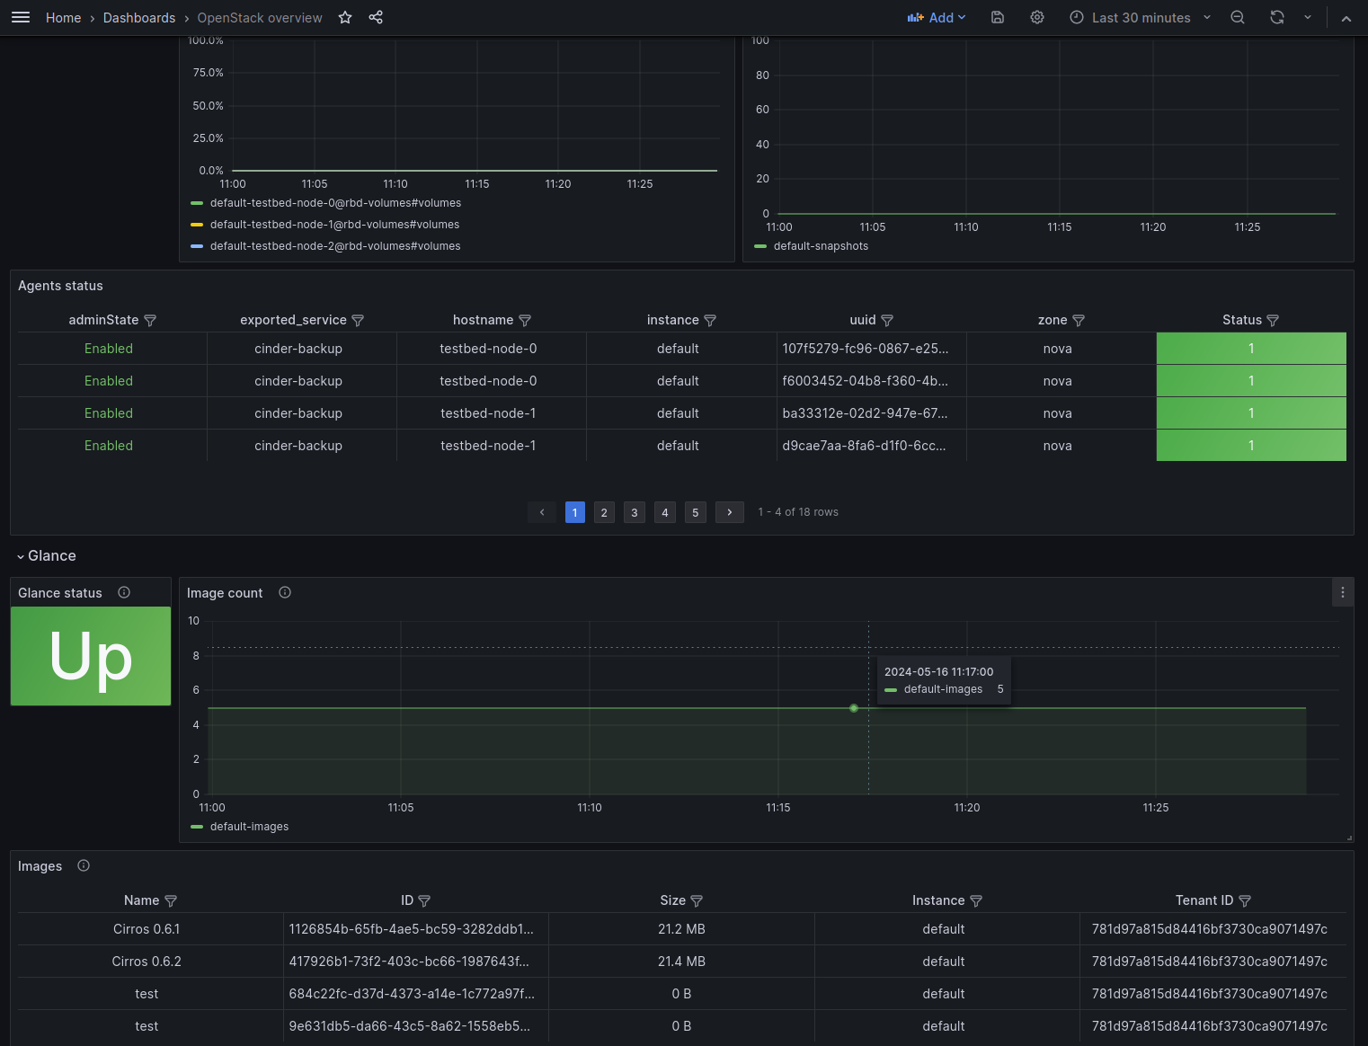Viewport: 1368px width, 1046px height.
Task: Share the dashboard via share icon
Action: pyautogui.click(x=376, y=17)
